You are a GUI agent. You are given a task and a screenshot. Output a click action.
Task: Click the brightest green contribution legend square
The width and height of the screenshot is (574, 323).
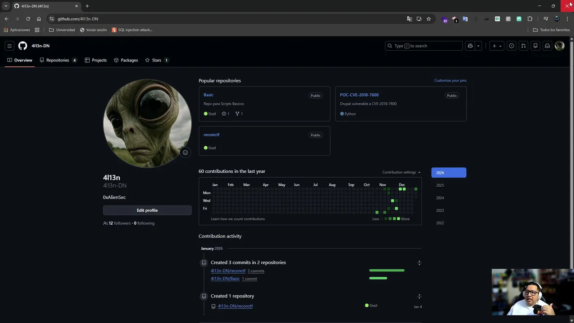398,219
